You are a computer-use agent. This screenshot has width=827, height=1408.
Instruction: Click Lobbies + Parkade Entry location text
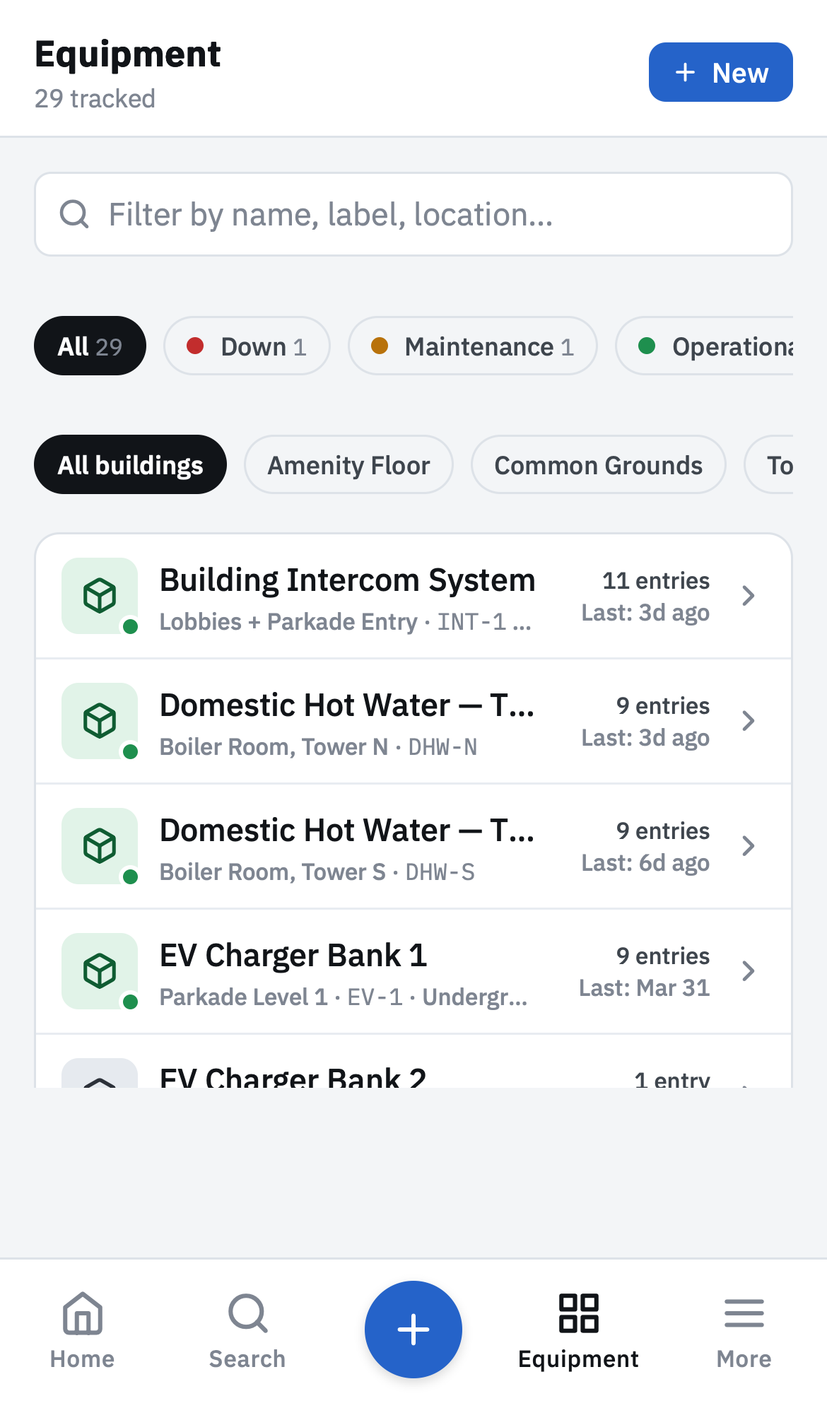click(288, 621)
